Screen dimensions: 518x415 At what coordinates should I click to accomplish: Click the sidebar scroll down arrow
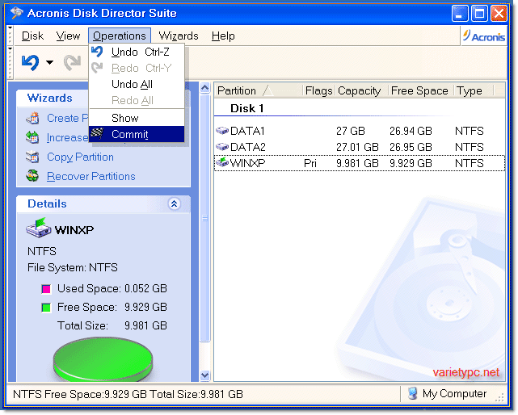pos(204,375)
